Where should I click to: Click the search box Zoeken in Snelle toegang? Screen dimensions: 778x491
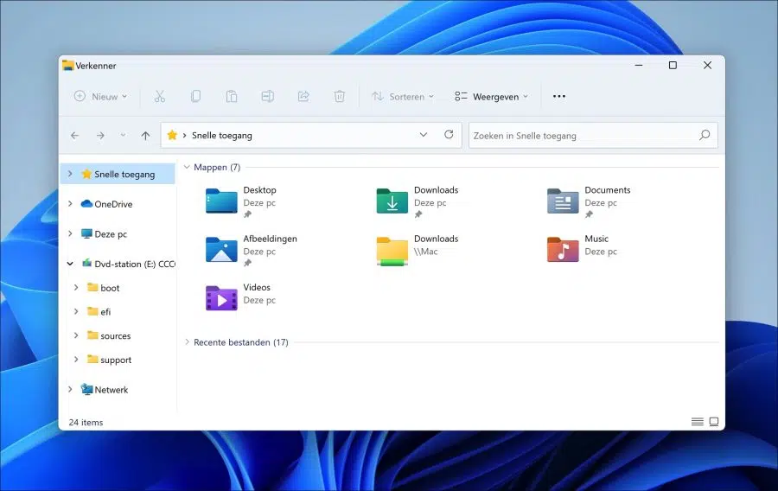[593, 136]
